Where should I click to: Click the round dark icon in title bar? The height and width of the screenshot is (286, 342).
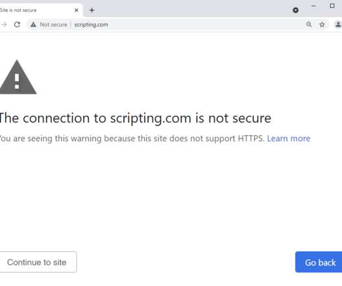click(x=296, y=10)
